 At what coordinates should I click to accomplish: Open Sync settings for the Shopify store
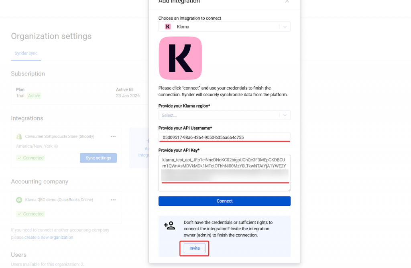[98, 158]
